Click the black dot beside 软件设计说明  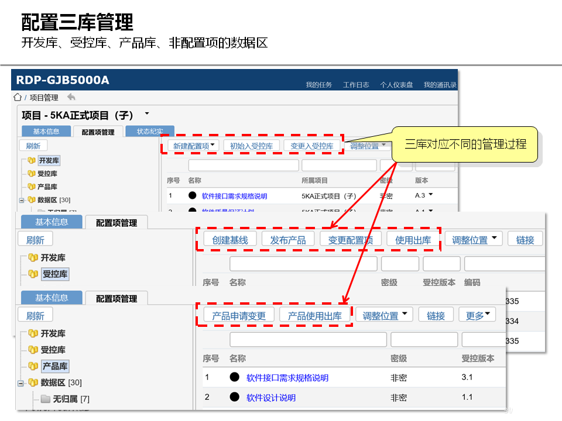click(234, 396)
